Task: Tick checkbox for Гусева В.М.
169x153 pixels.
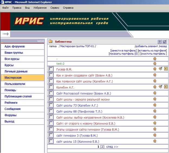Action: [51, 69]
